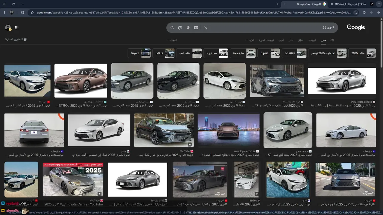Select the Le هايبرد 2025 تيتانيوم chip
The width and height of the screenshot is (383, 215).
tap(327, 53)
